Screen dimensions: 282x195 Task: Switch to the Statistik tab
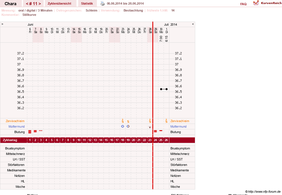click(87, 3)
